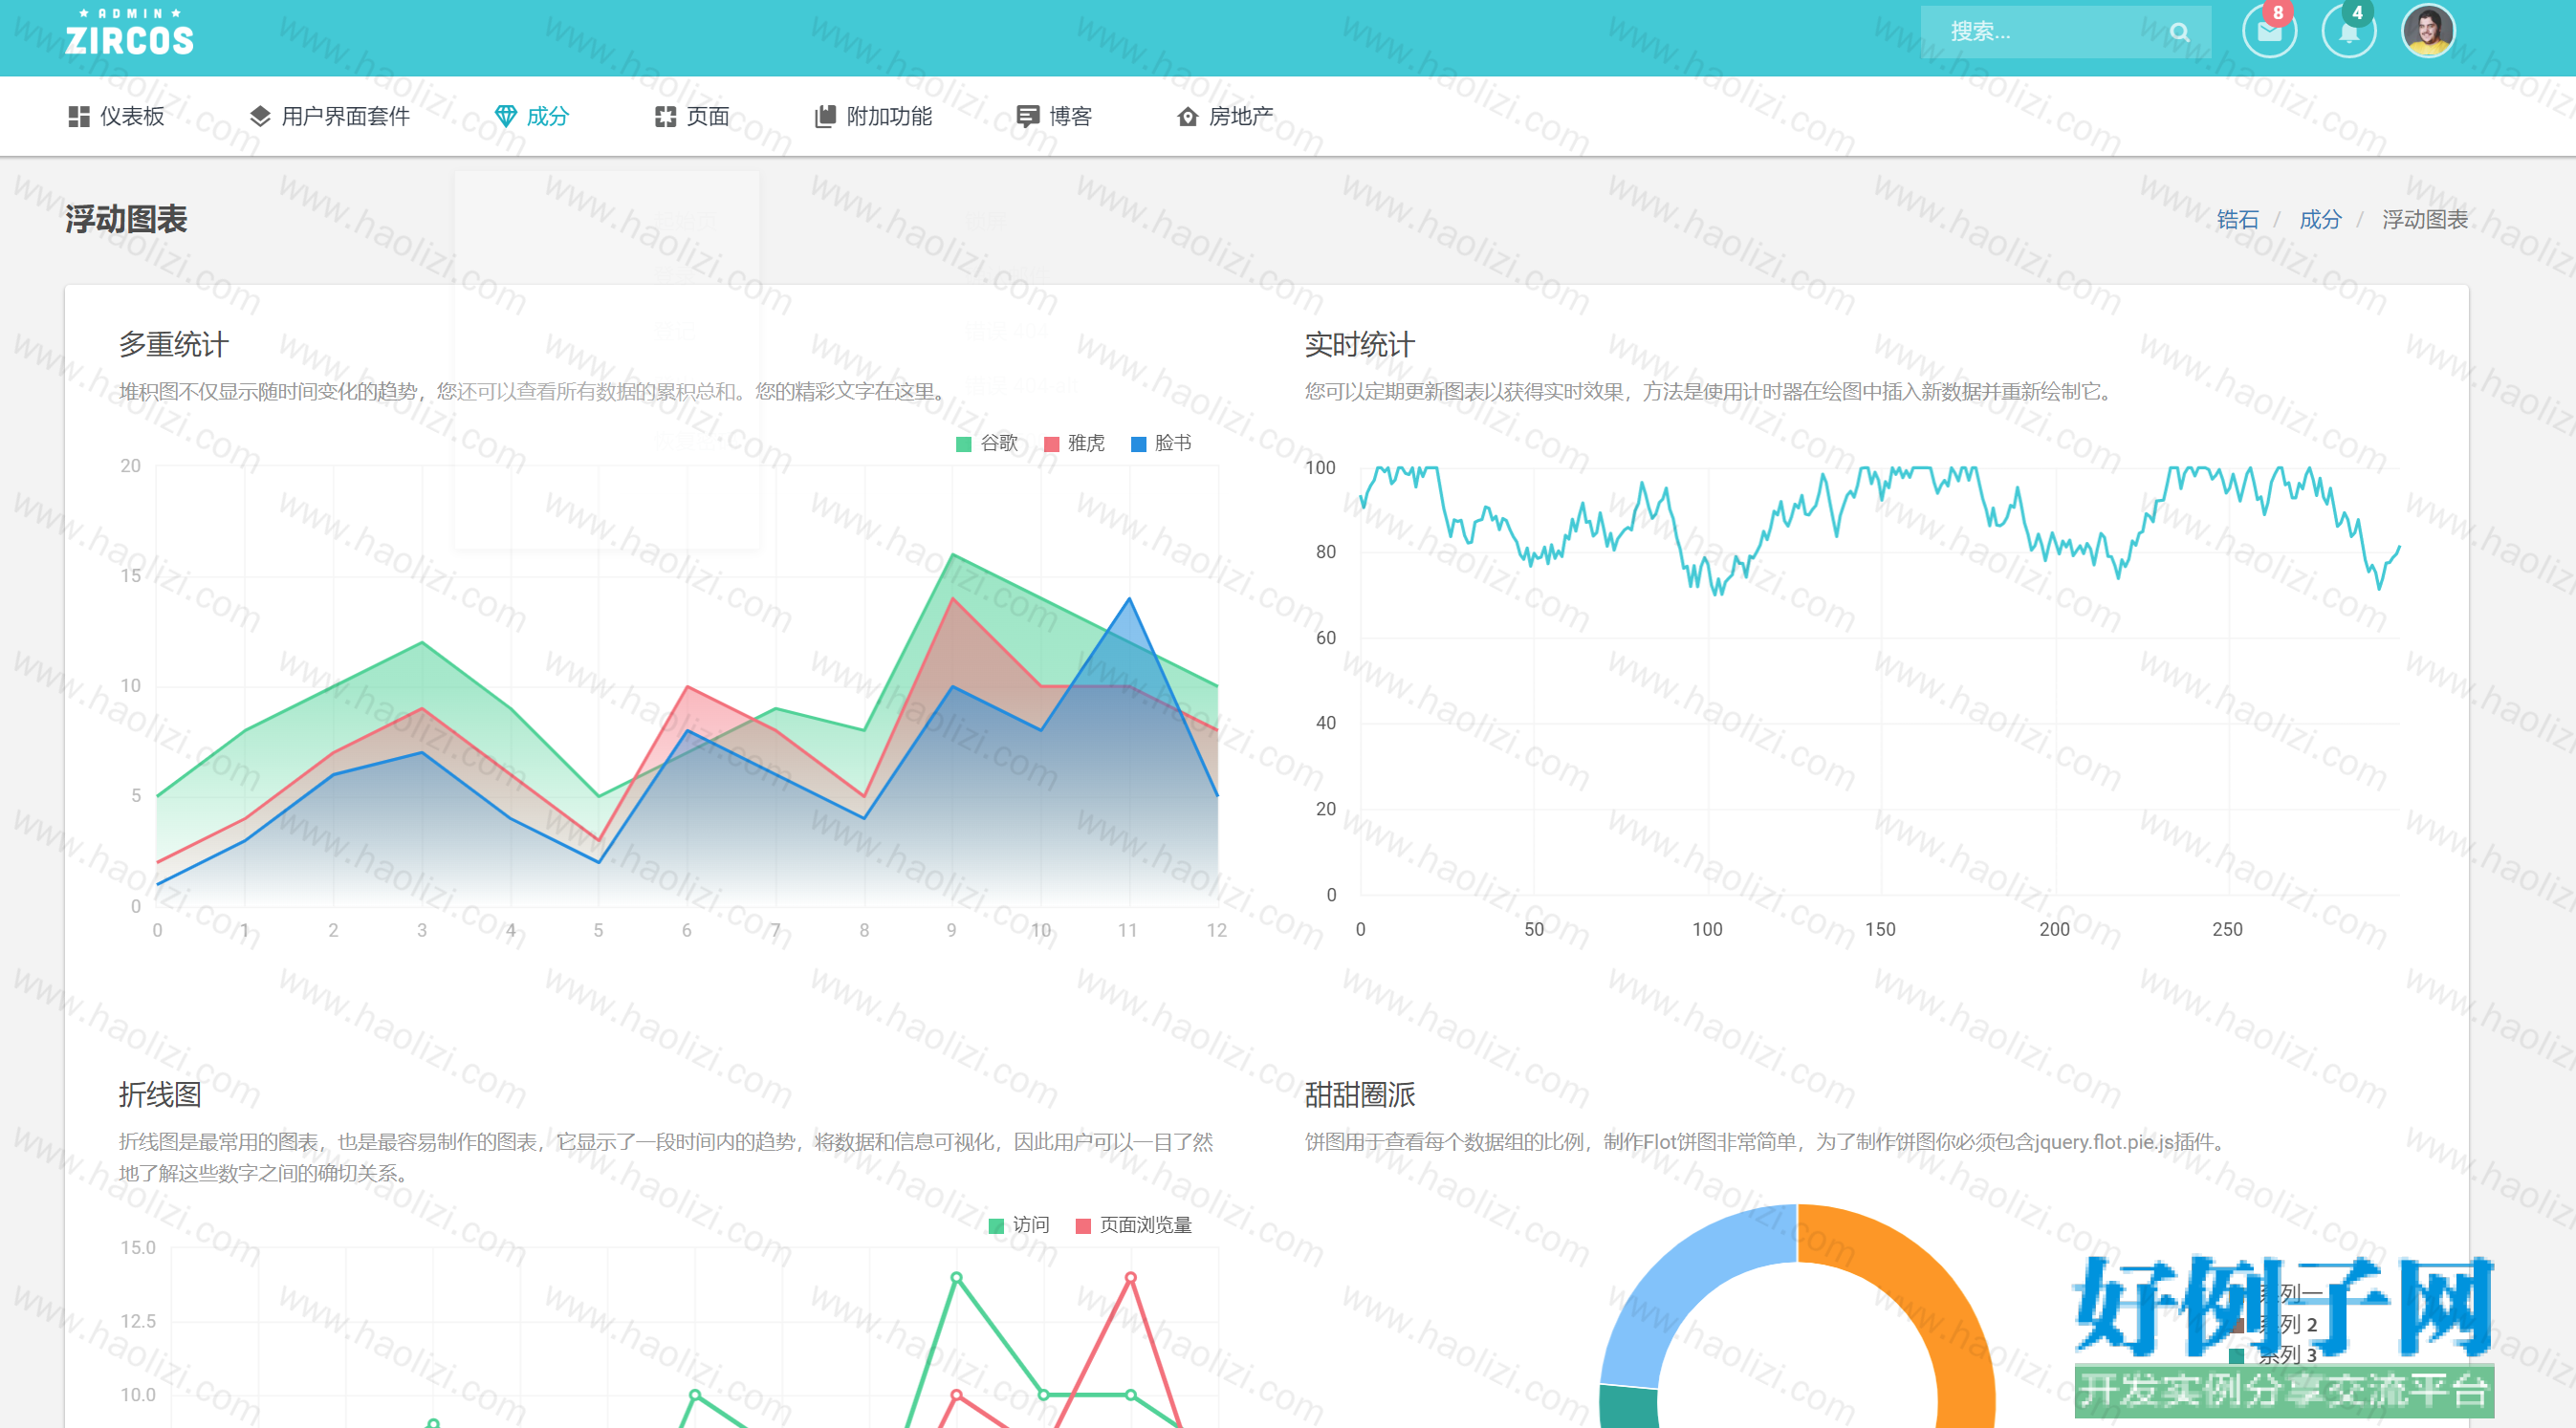Screen dimensions: 2576x1428
Task: Click the red 页面浏览量 legend swatch
Action: [x=1083, y=1226]
